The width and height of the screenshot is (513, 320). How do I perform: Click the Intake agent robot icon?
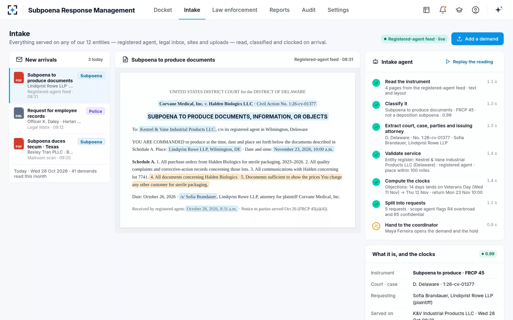click(375, 62)
